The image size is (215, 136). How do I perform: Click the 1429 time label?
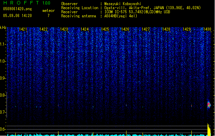(187, 29)
